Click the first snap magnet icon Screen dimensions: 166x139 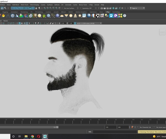point(45,8)
